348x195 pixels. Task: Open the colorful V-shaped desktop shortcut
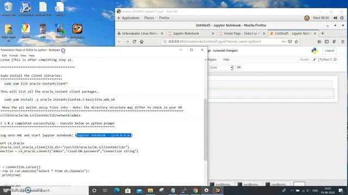pyautogui.click(x=26, y=29)
